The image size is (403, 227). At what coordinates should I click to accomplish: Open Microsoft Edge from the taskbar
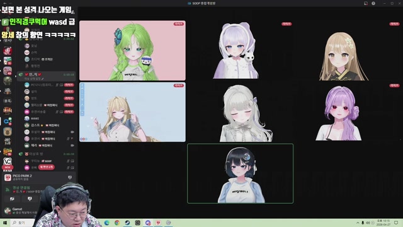pyautogui.click(x=106, y=223)
